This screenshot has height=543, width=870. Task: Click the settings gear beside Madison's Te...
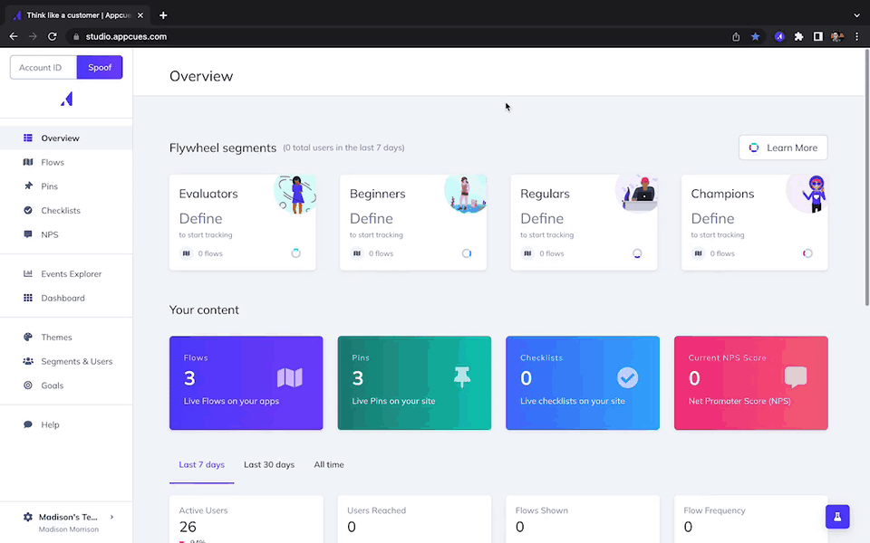point(28,517)
